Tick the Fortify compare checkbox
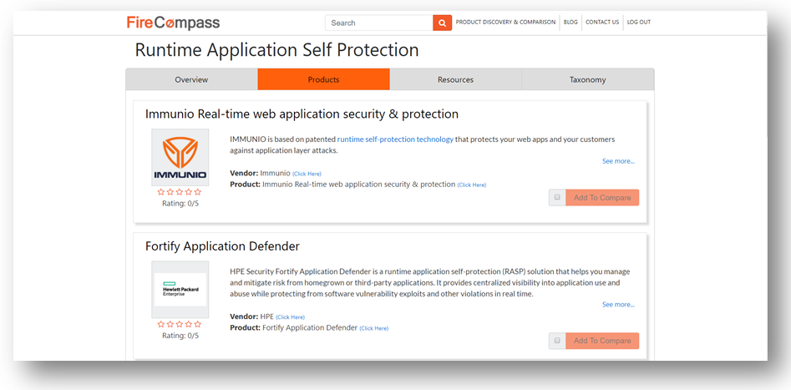 557,341
